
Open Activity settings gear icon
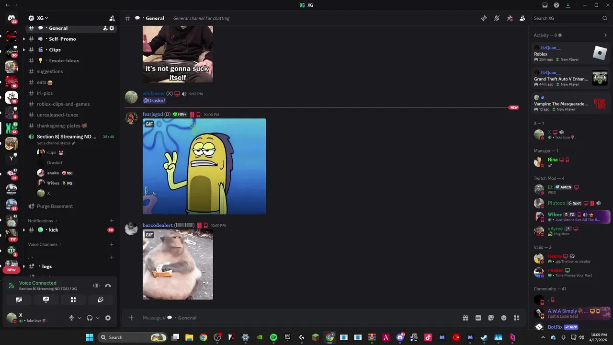pyautogui.click(x=560, y=35)
